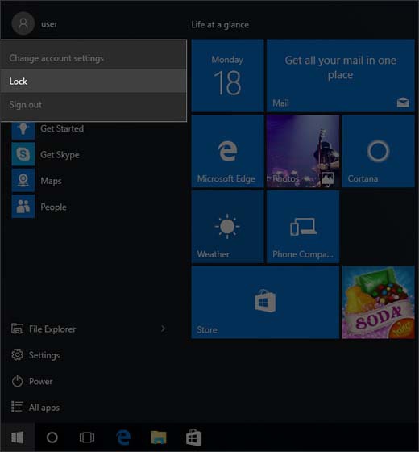
Task: Choose Change account settings
Action: point(93,58)
